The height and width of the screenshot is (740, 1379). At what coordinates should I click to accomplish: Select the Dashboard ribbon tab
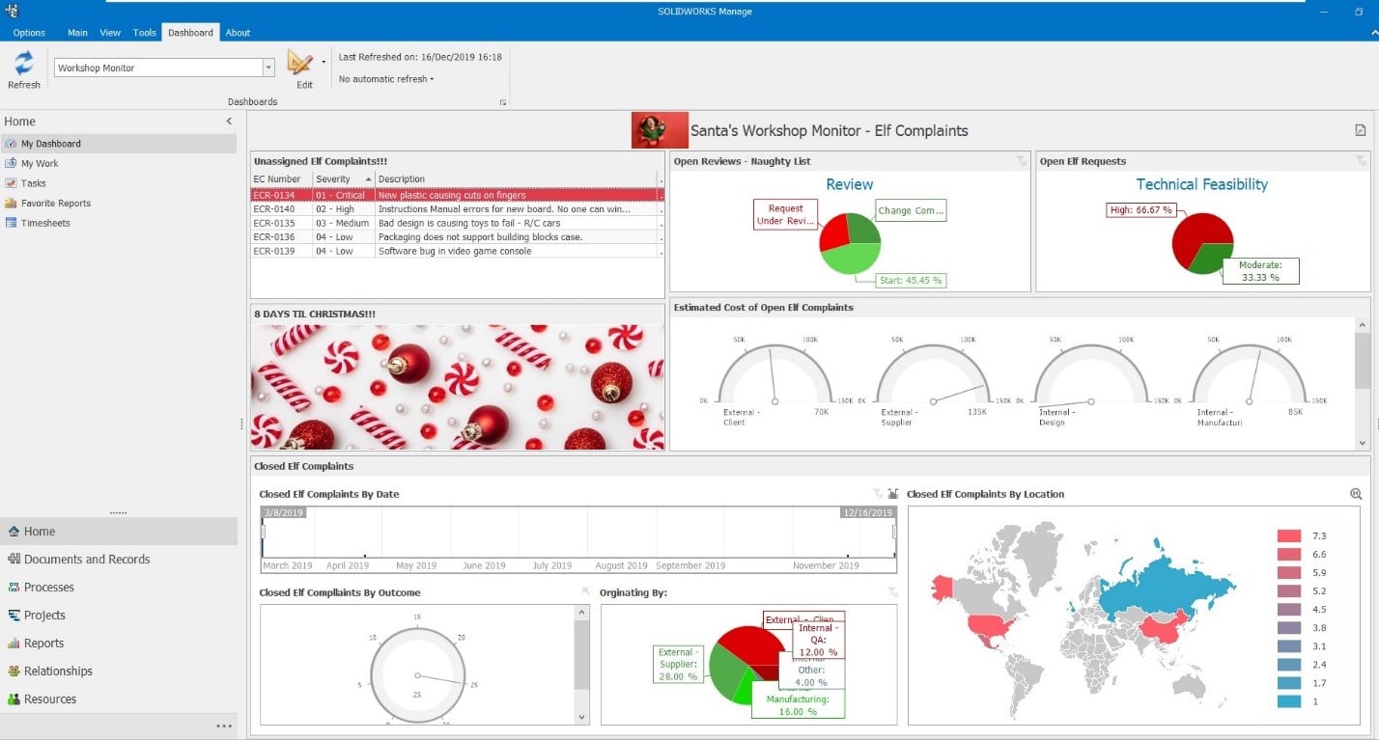click(x=190, y=33)
